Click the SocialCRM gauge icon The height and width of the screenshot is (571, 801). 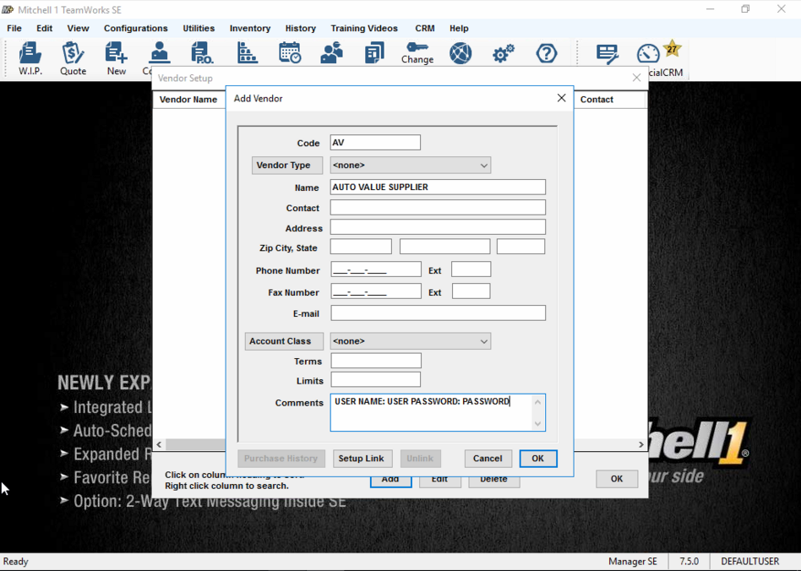[649, 56]
